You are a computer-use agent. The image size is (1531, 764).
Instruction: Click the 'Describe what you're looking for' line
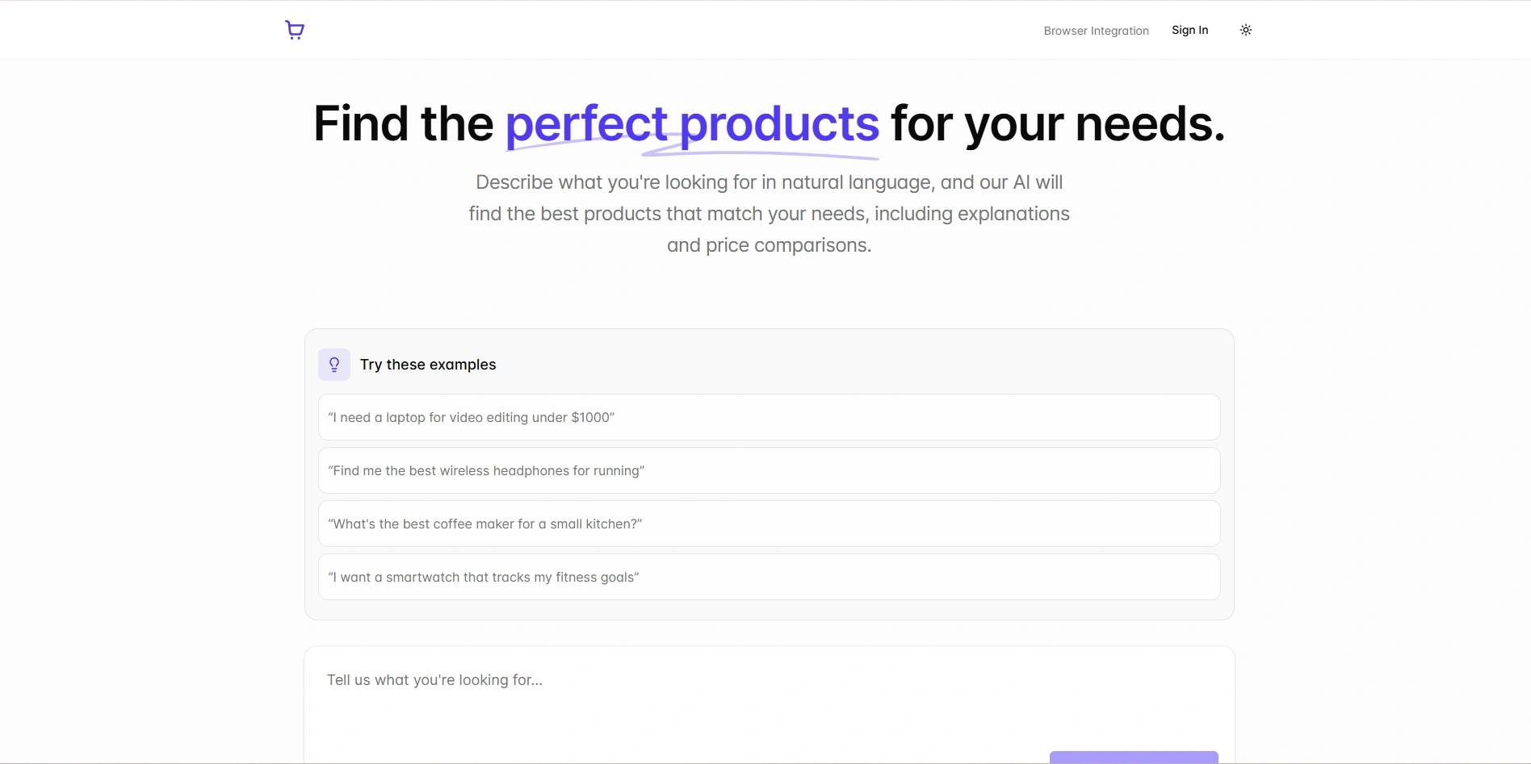(x=769, y=182)
